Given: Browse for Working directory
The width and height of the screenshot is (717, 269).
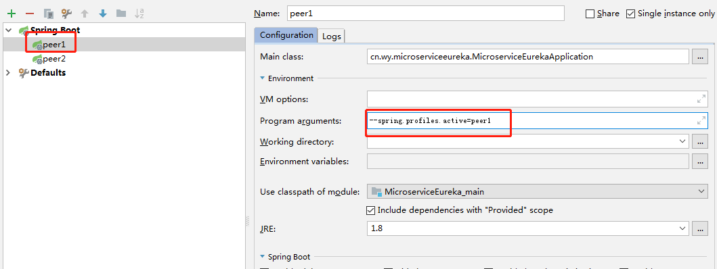Looking at the screenshot, I should click(699, 141).
